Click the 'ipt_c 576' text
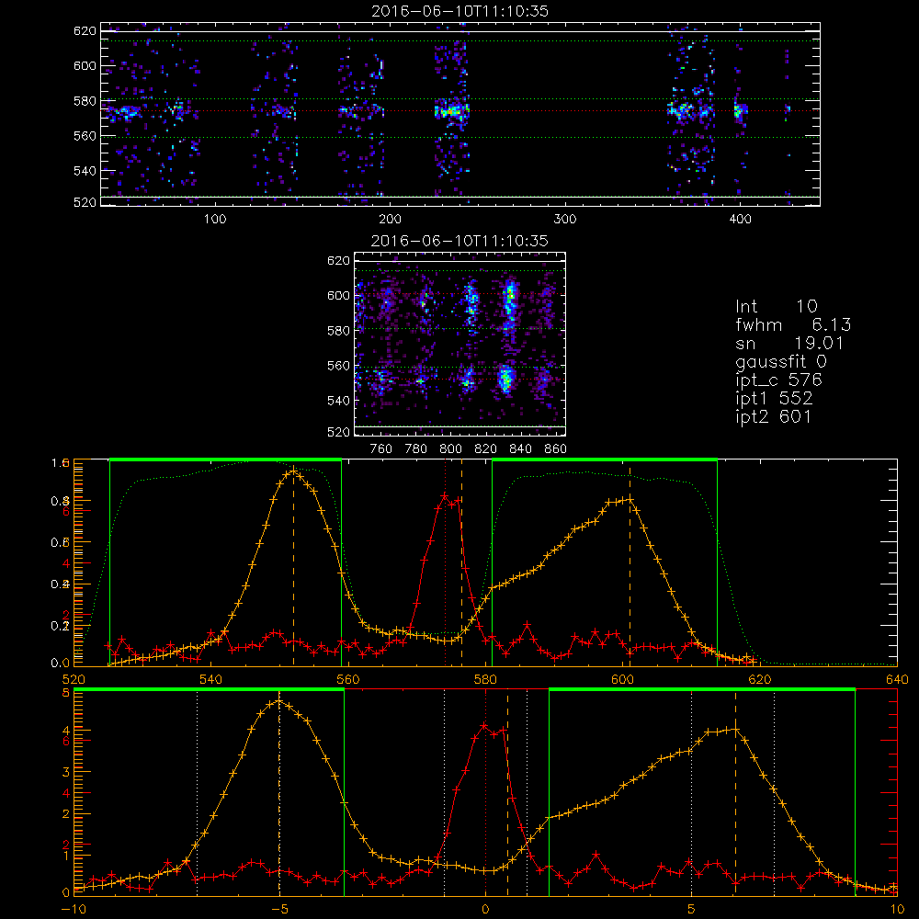Image resolution: width=919 pixels, height=919 pixels. pos(779,380)
